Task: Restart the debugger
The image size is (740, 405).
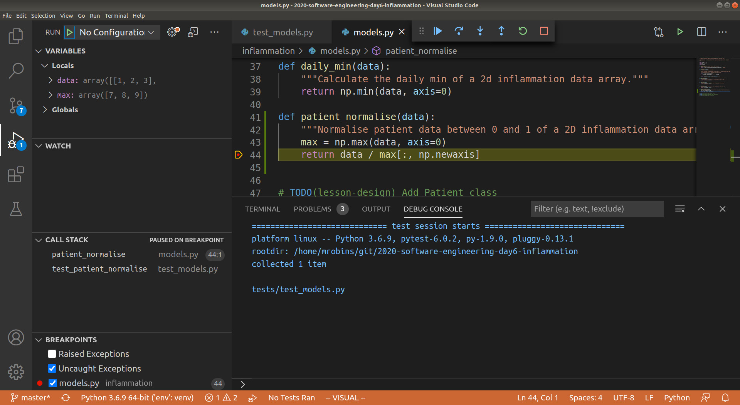Action: (x=522, y=31)
